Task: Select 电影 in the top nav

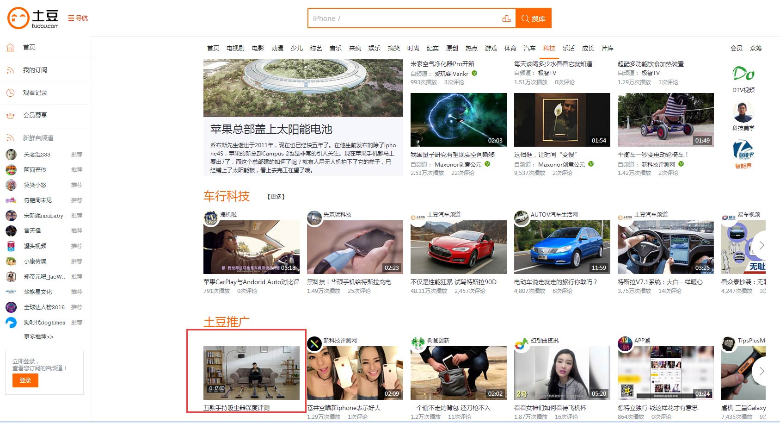Action: click(x=258, y=48)
